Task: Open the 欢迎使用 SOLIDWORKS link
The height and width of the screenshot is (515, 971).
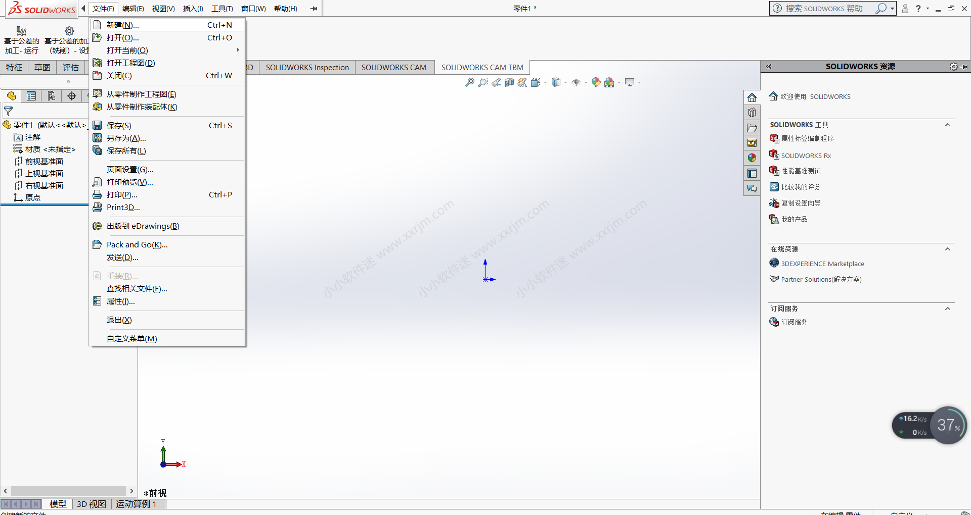Action: (x=815, y=96)
